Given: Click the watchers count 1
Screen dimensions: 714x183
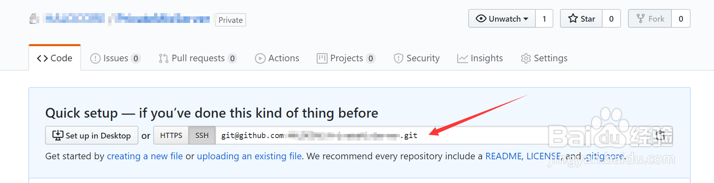Looking at the screenshot, I should click(544, 19).
